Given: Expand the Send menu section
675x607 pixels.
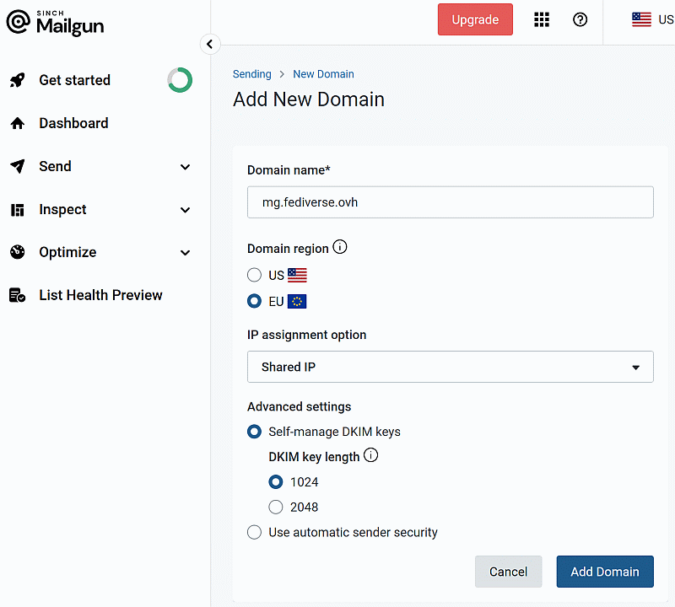Looking at the screenshot, I should point(186,167).
